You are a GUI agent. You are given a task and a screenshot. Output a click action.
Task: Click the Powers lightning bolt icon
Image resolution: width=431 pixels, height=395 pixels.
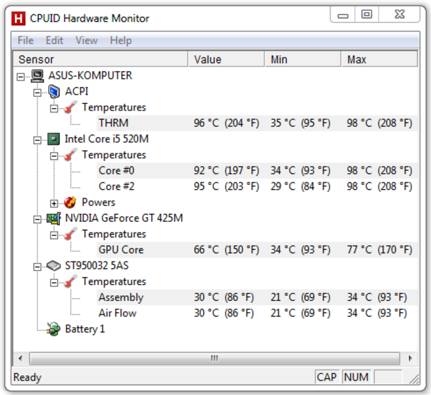coord(70,203)
